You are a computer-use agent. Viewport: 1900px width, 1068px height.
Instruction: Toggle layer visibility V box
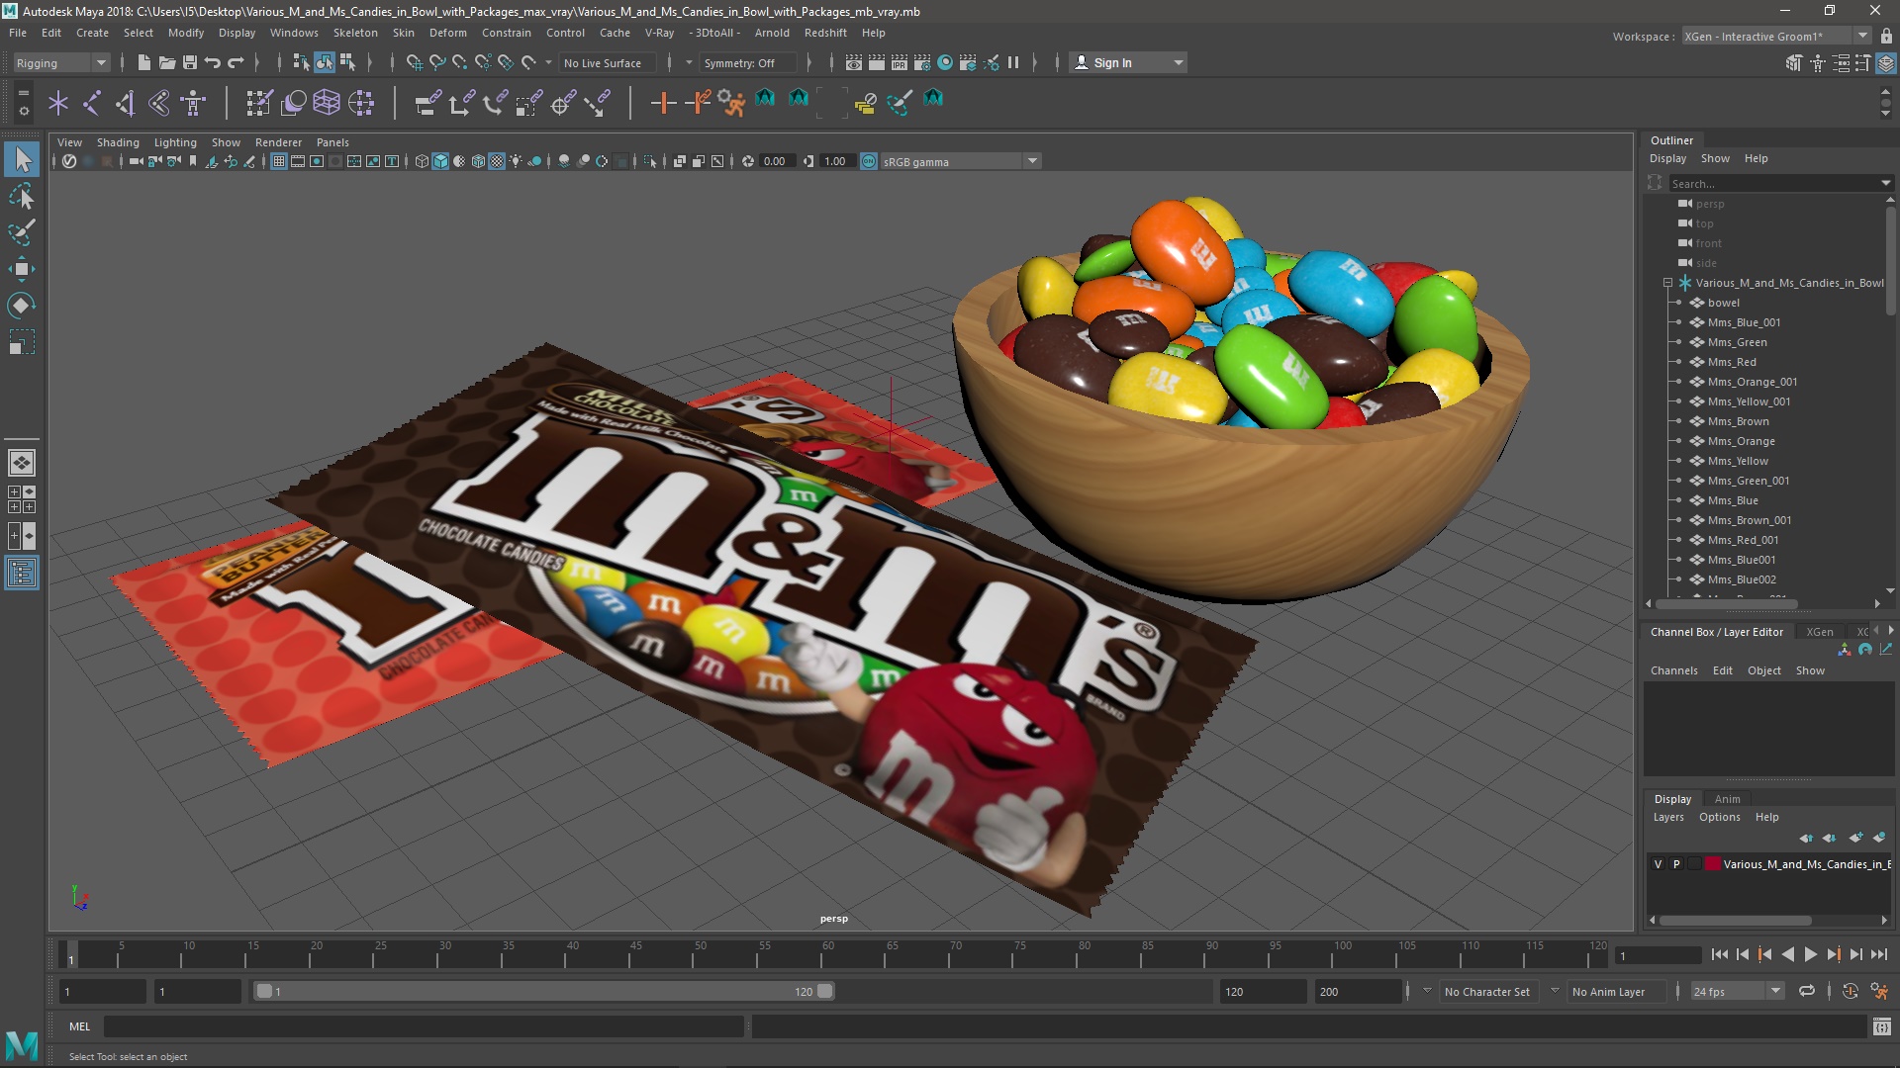point(1659,864)
